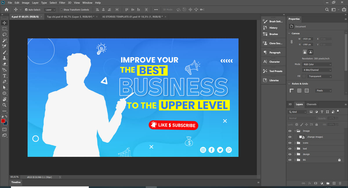Activate the Zoom tool in toolbar
The height and width of the screenshot is (188, 348).
pyautogui.click(x=4, y=105)
